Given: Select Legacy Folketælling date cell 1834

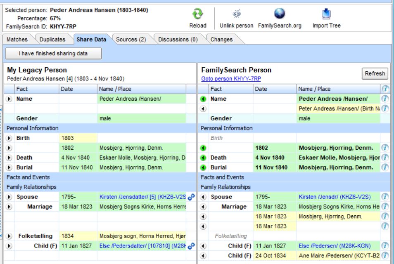Looking at the screenshot, I should click(x=78, y=236).
